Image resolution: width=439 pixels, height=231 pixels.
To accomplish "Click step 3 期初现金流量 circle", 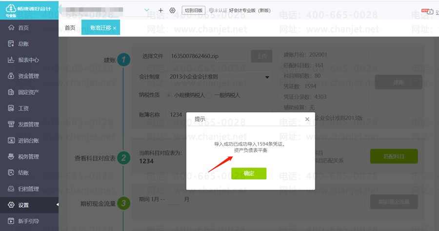I will tap(124, 203).
